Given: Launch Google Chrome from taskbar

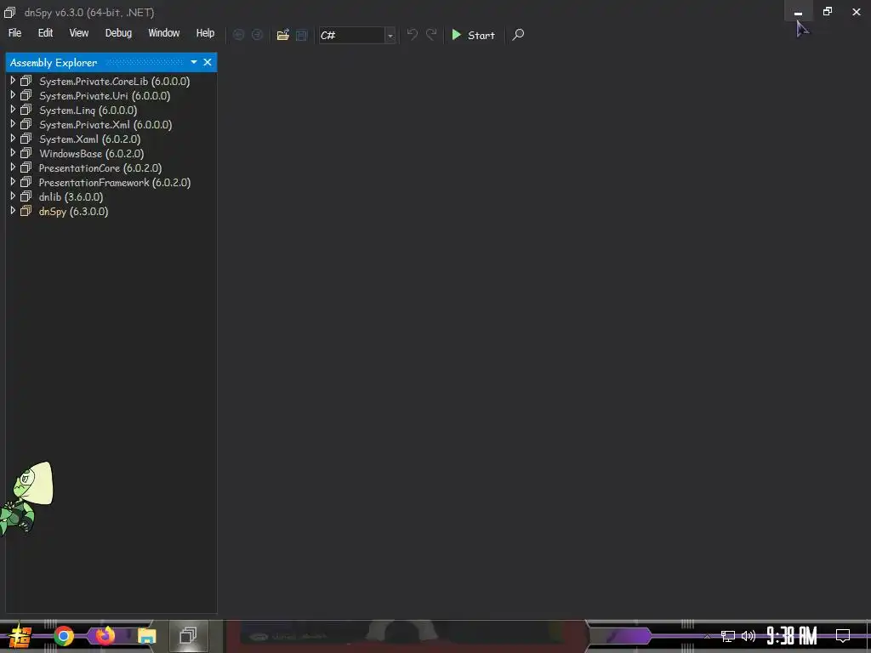Looking at the screenshot, I should (x=64, y=636).
